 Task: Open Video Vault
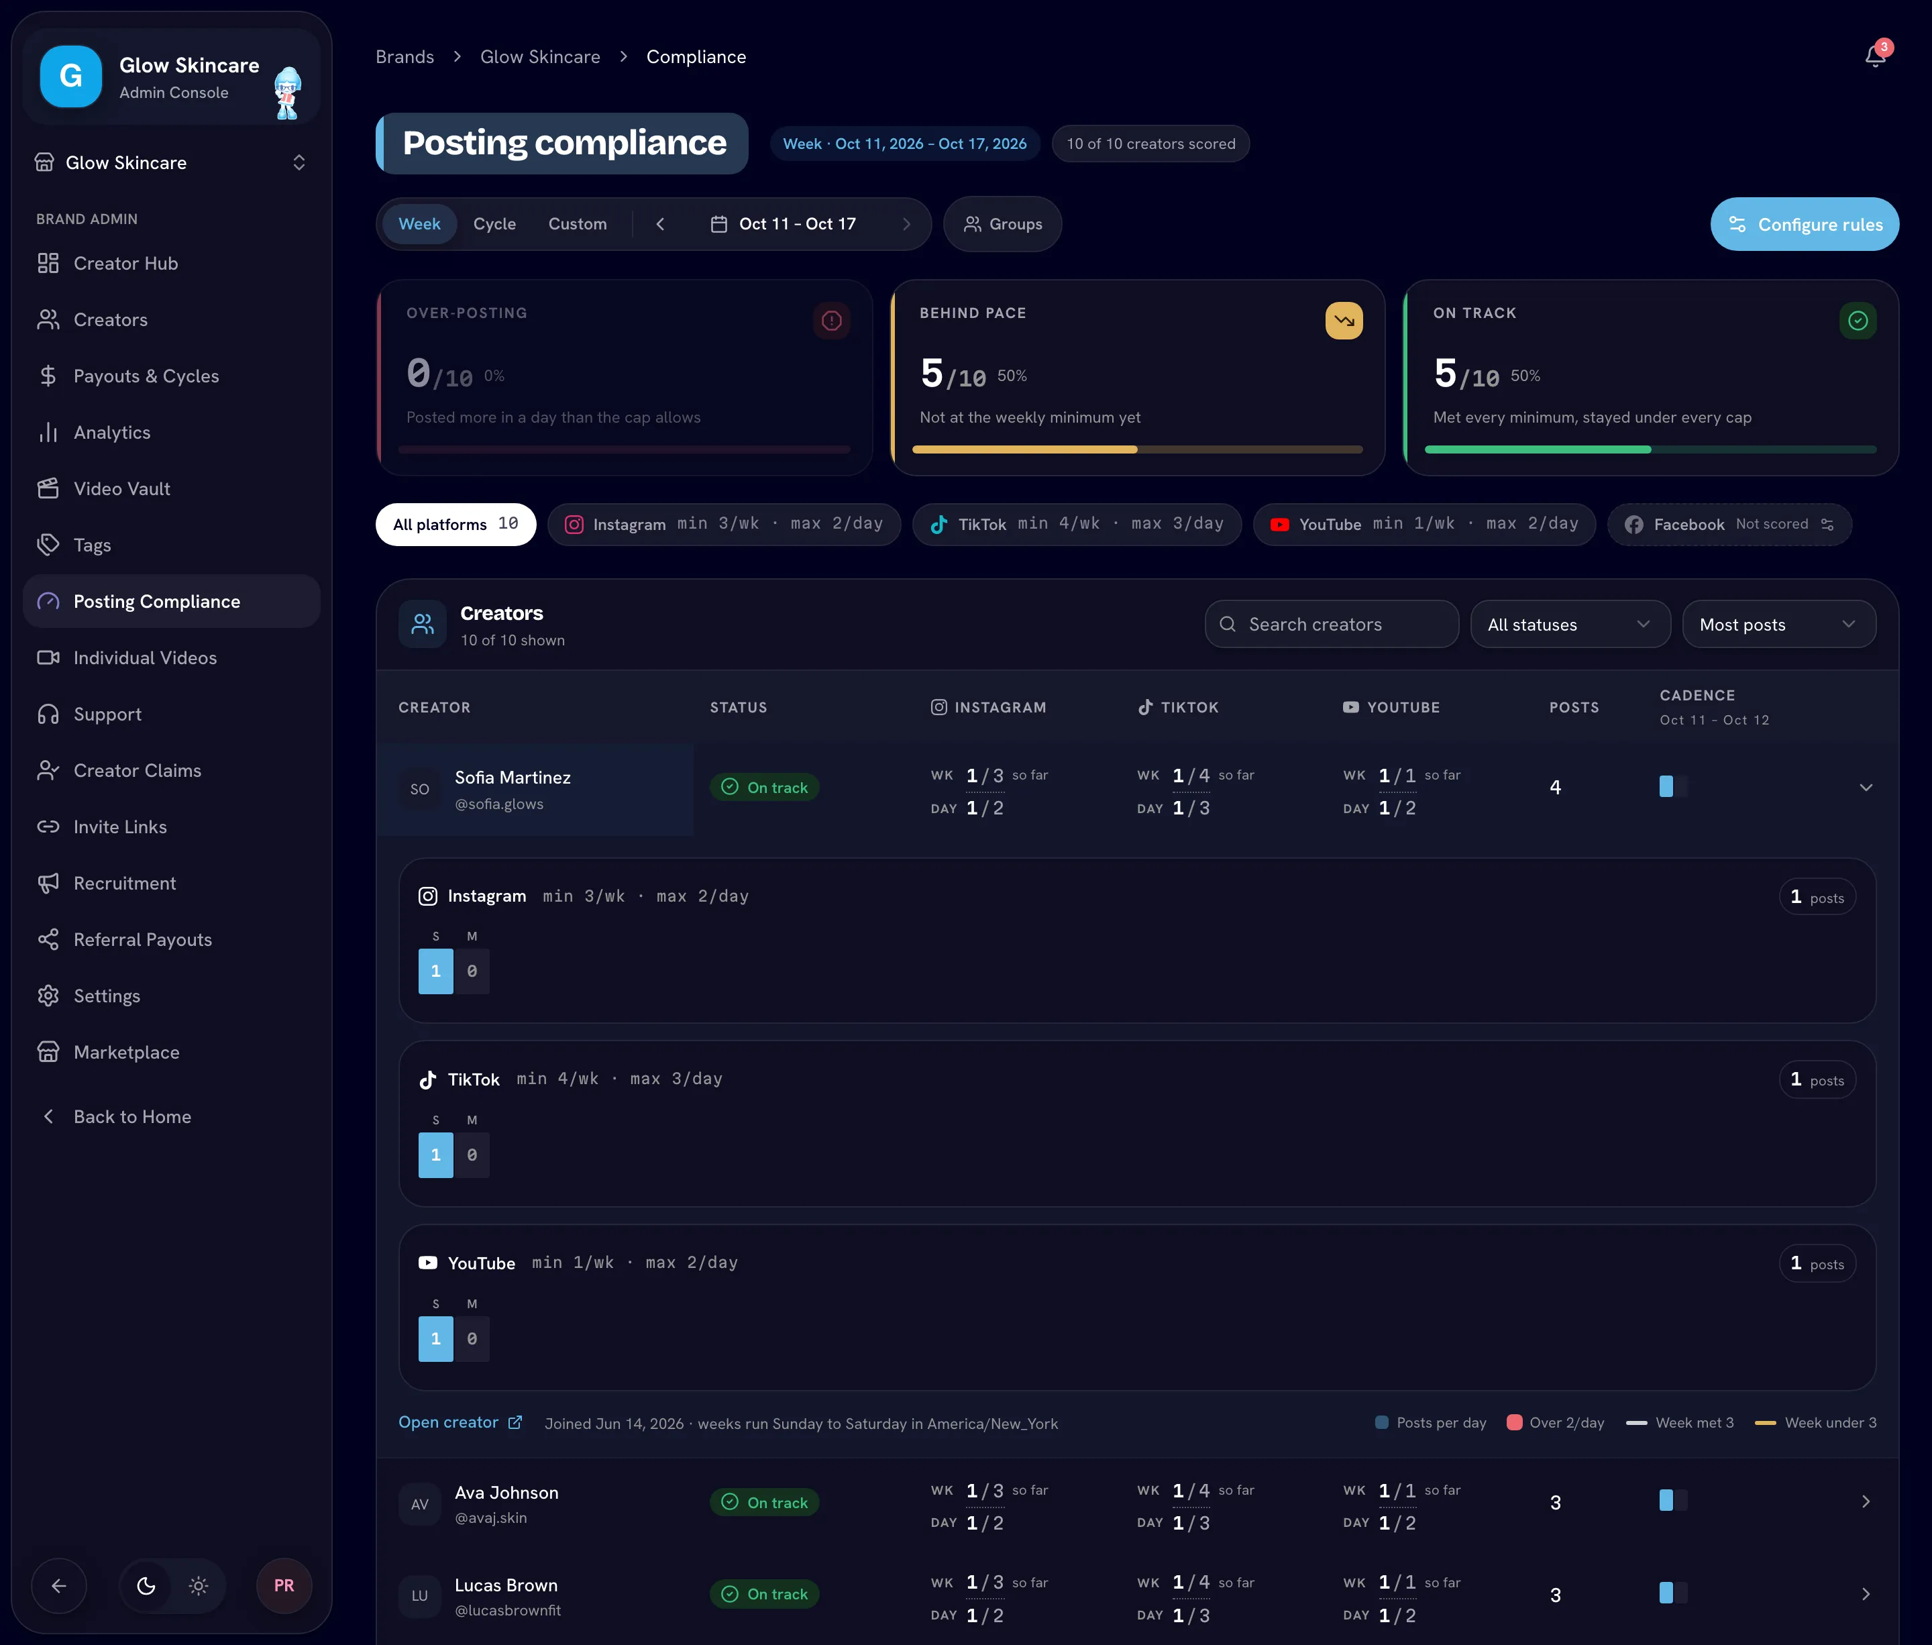pos(172,488)
